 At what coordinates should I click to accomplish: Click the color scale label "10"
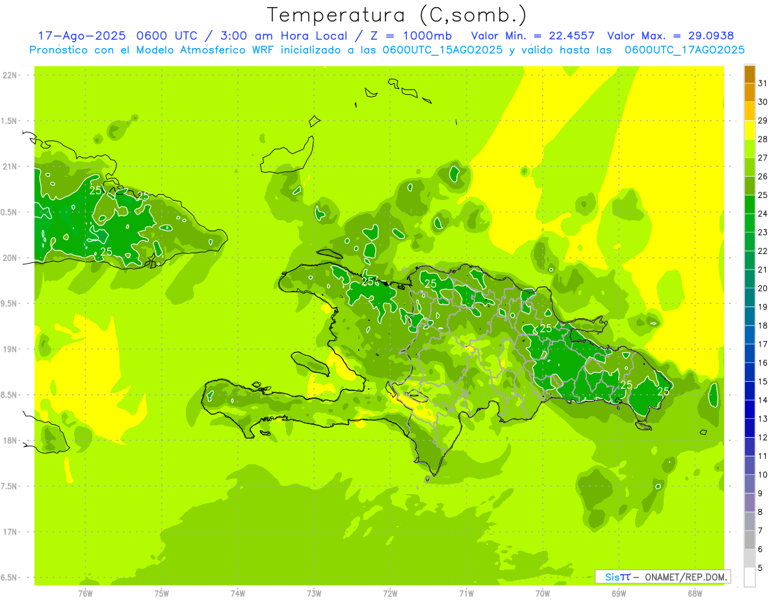(x=762, y=475)
